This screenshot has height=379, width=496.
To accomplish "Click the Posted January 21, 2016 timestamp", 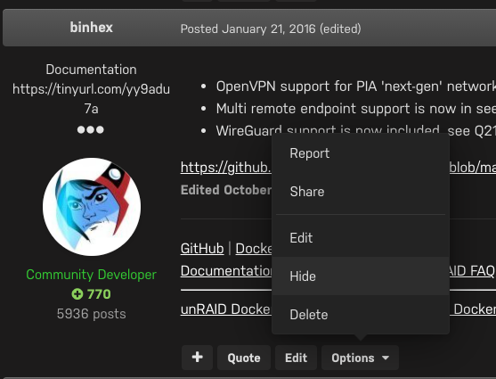I will [x=248, y=29].
